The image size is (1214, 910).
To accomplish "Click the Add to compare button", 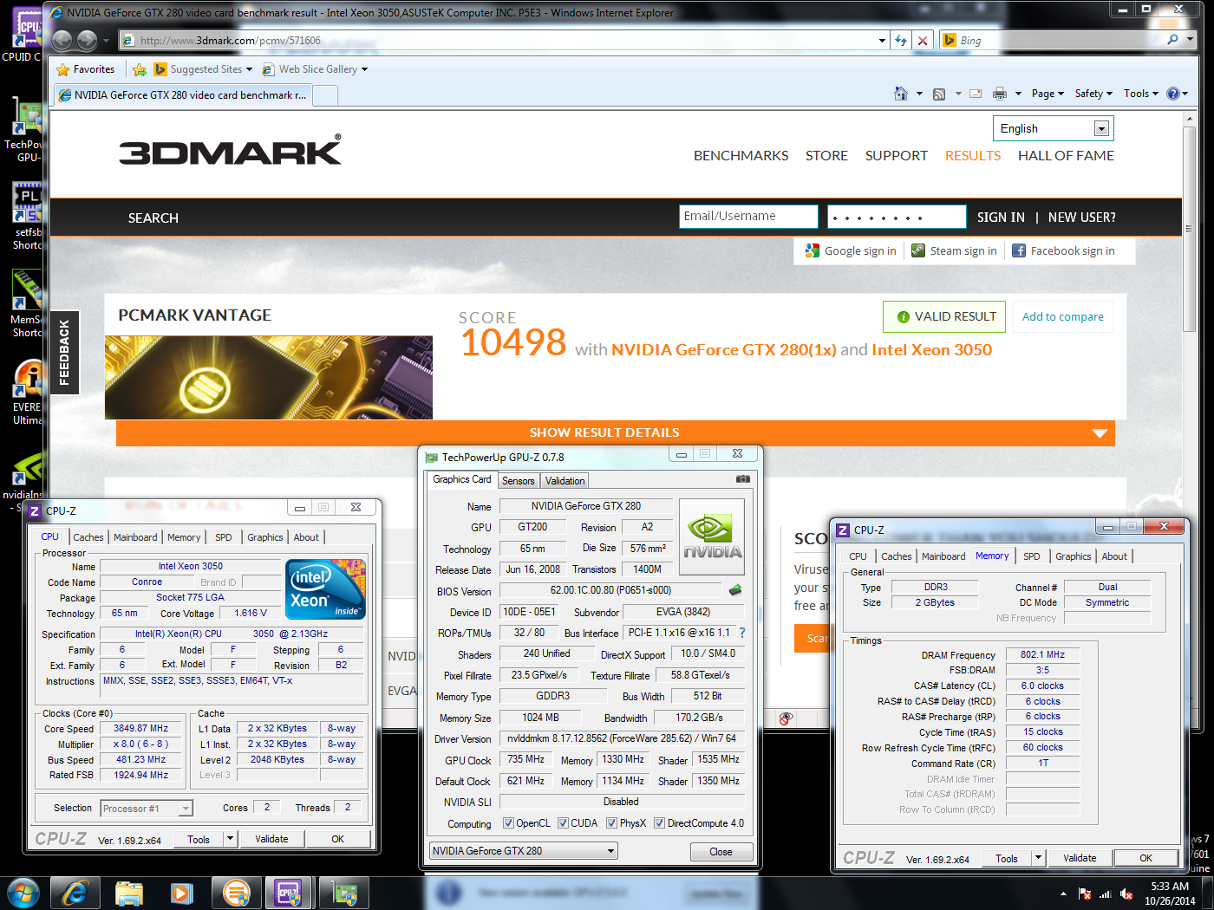I will point(1062,316).
